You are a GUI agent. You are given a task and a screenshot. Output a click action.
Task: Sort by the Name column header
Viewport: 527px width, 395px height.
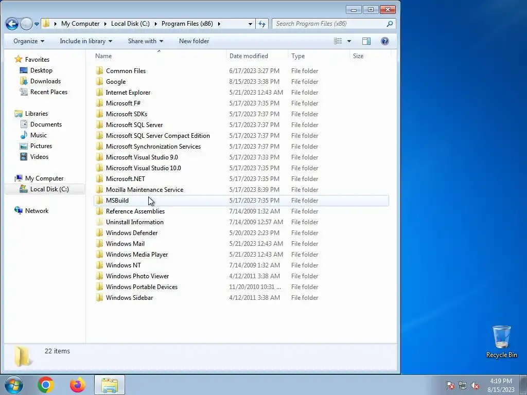103,56
